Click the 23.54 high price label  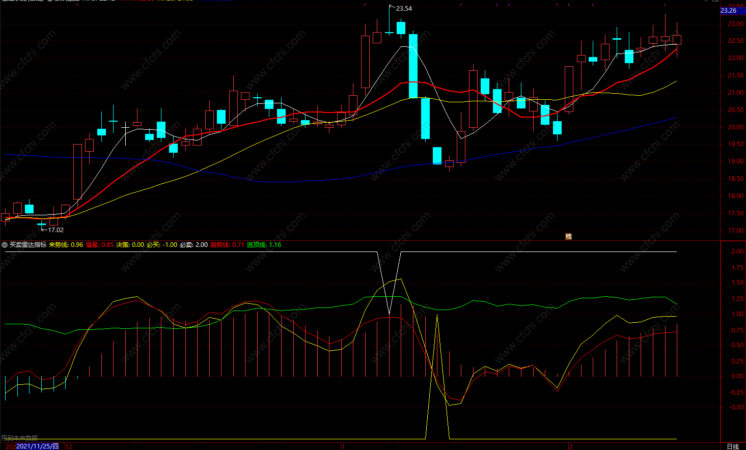(404, 9)
